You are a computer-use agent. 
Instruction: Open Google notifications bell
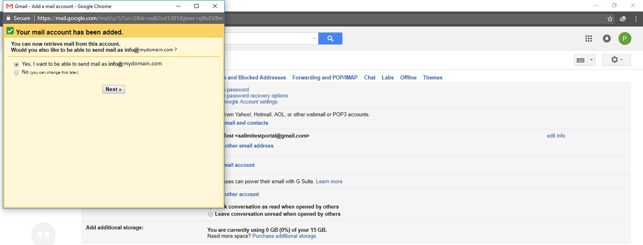[x=607, y=38]
